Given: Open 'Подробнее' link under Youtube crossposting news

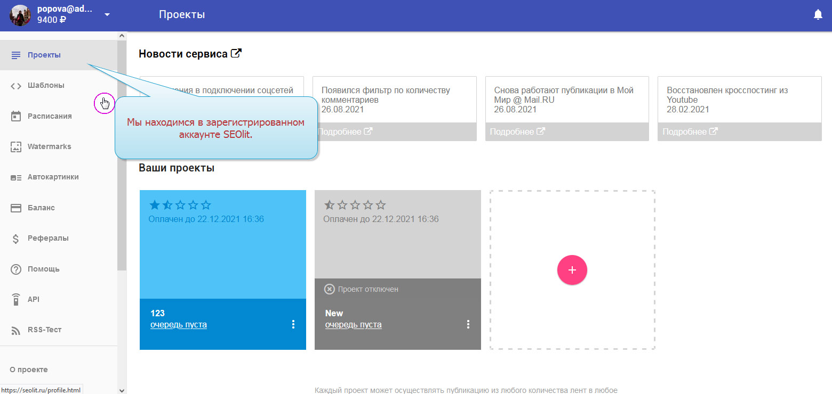Looking at the screenshot, I should pos(690,132).
